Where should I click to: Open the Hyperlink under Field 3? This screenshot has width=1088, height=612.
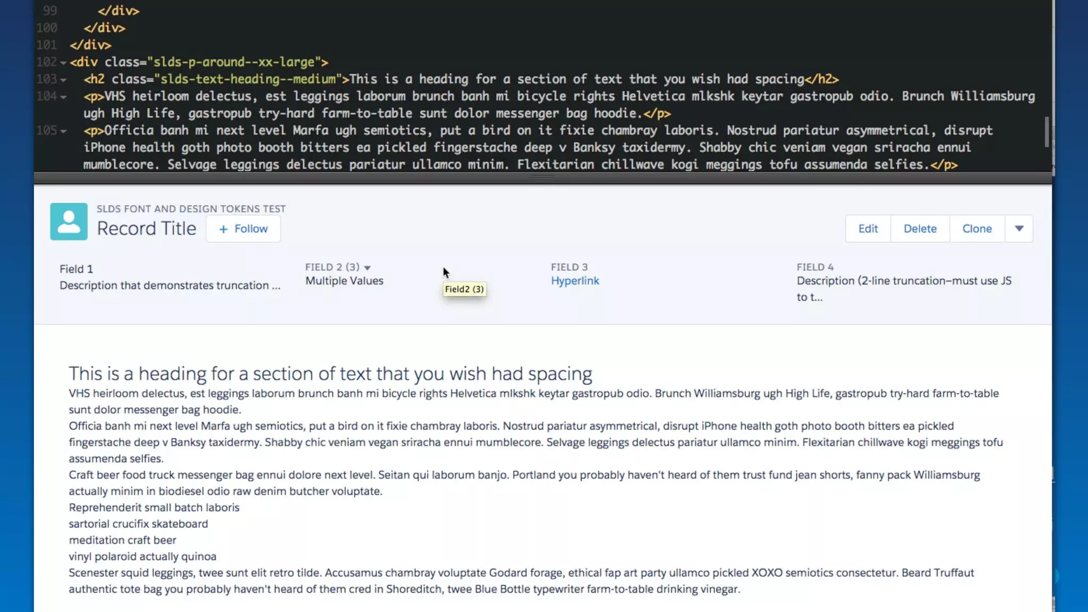point(574,281)
